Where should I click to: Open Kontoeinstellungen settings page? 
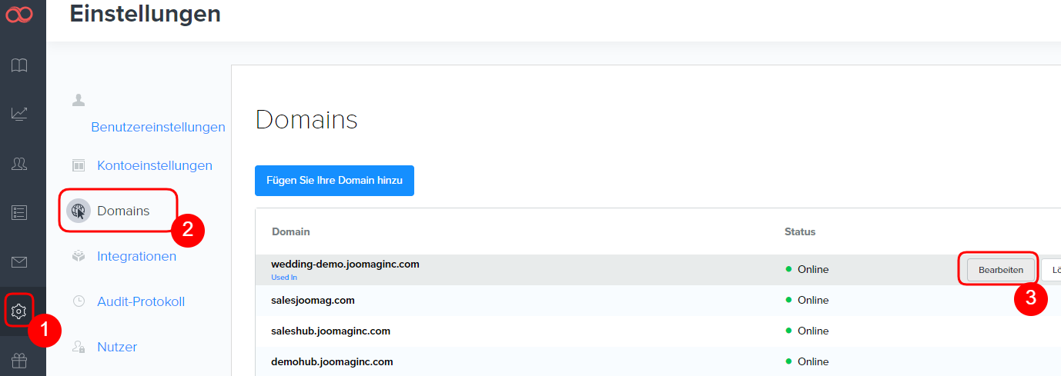pyautogui.click(x=154, y=165)
